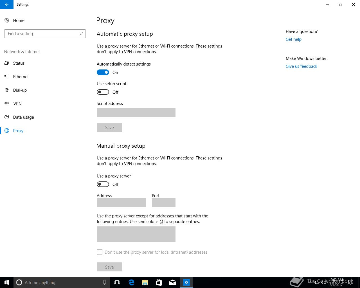This screenshot has width=360, height=288.
Task: Select Data usage pie chart icon
Action: click(7, 117)
